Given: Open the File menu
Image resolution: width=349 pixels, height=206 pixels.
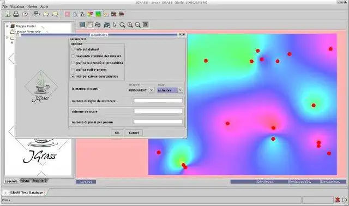Looking at the screenshot, I should (5, 7).
